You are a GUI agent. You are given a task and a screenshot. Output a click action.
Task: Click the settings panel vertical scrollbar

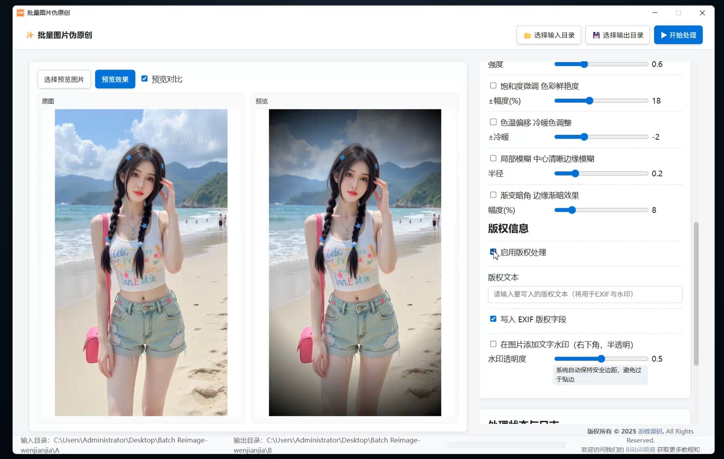pyautogui.click(x=696, y=294)
